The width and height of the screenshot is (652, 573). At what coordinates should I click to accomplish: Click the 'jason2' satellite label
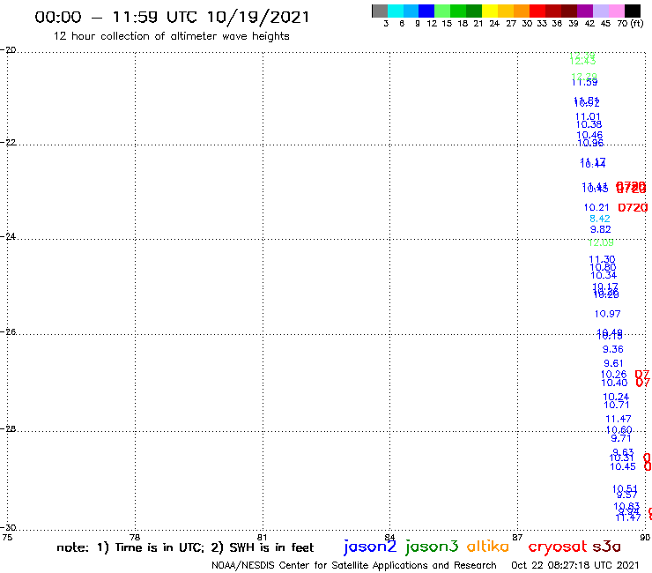(370, 547)
